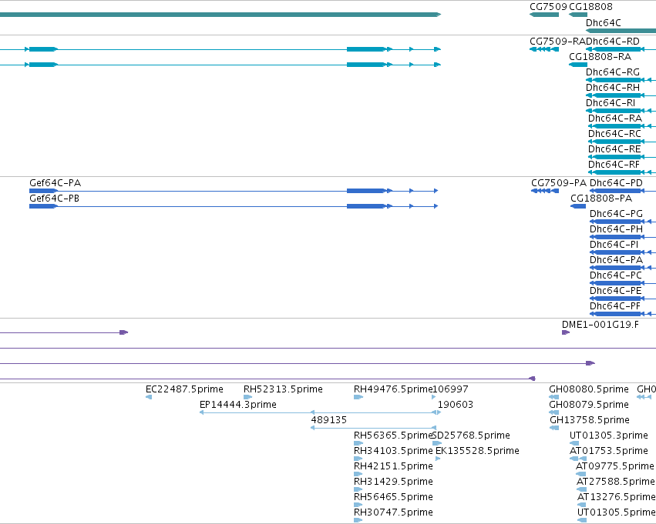This screenshot has width=656, height=524.
Task: Click EST RH56365.5prime
Action: 393,436
